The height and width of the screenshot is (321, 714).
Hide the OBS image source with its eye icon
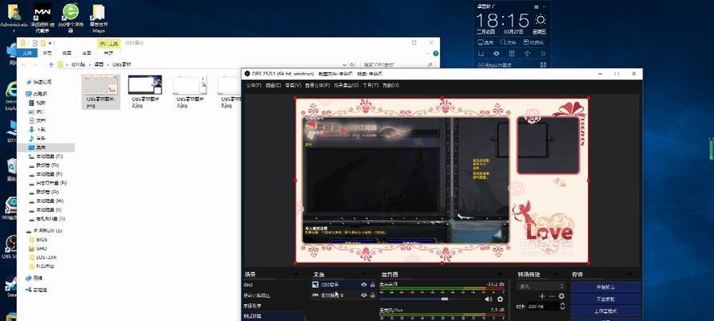[364, 285]
